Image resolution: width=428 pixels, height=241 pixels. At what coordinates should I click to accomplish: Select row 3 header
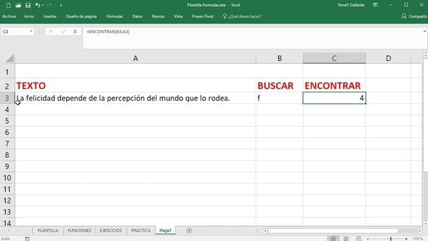pyautogui.click(x=7, y=98)
